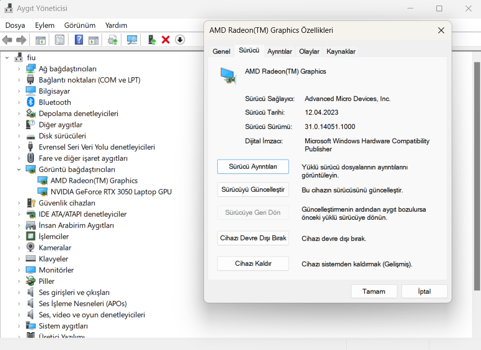Image resolution: width=481 pixels, height=350 pixels.
Task: Expand the IDE ATA/ATAPI denetleyiciler chevron
Action: (x=19, y=214)
